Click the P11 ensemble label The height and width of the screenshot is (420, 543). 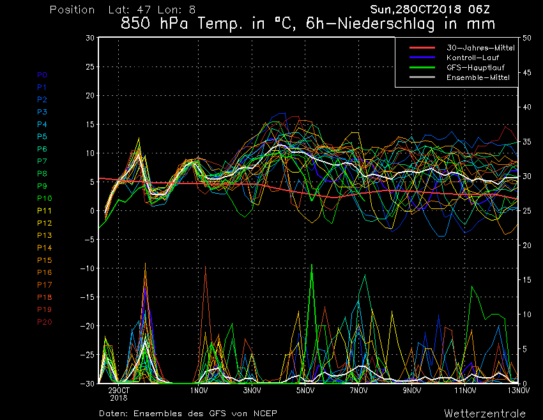44,211
